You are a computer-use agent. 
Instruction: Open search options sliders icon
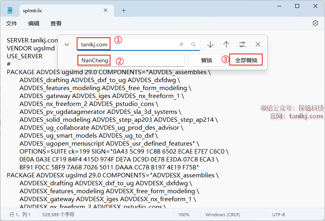point(242,44)
